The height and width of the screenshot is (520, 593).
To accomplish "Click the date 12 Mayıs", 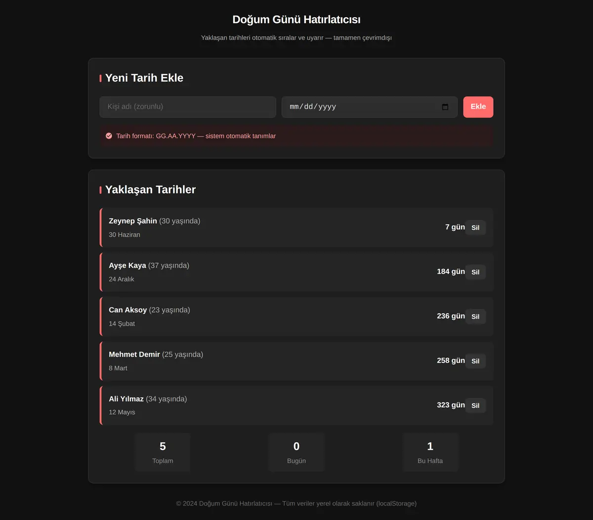I will pyautogui.click(x=122, y=412).
